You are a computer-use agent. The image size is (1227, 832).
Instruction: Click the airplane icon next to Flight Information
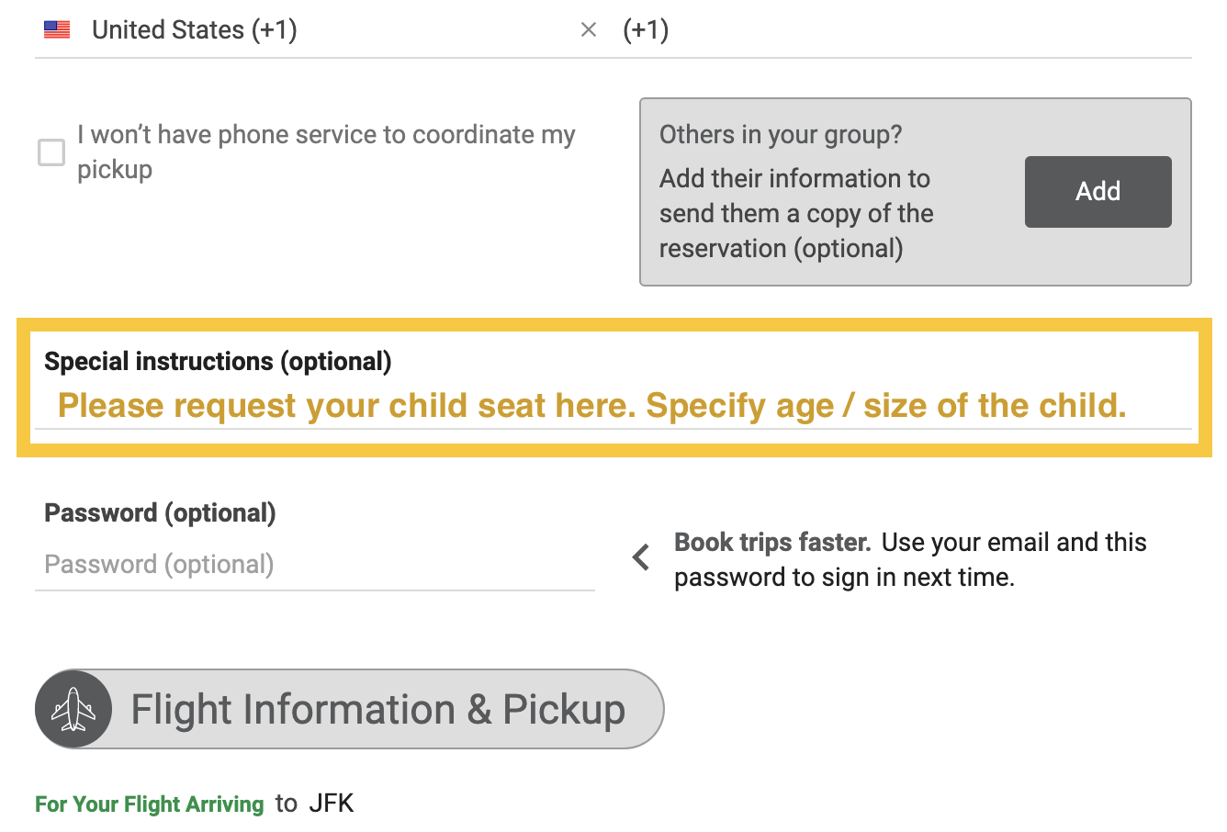click(73, 708)
